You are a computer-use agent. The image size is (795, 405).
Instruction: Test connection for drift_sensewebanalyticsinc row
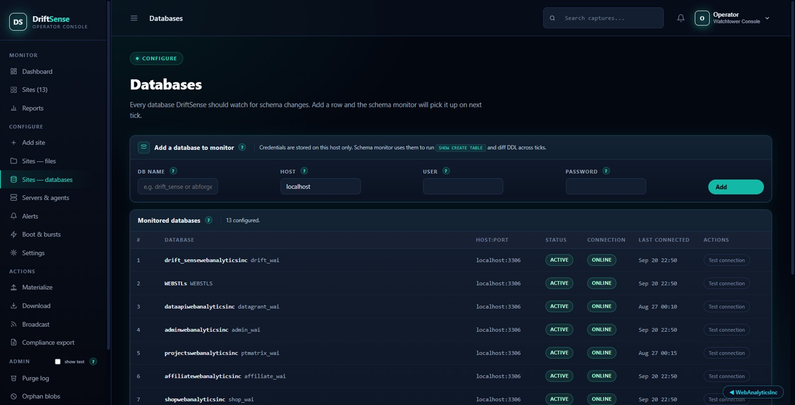pyautogui.click(x=726, y=260)
